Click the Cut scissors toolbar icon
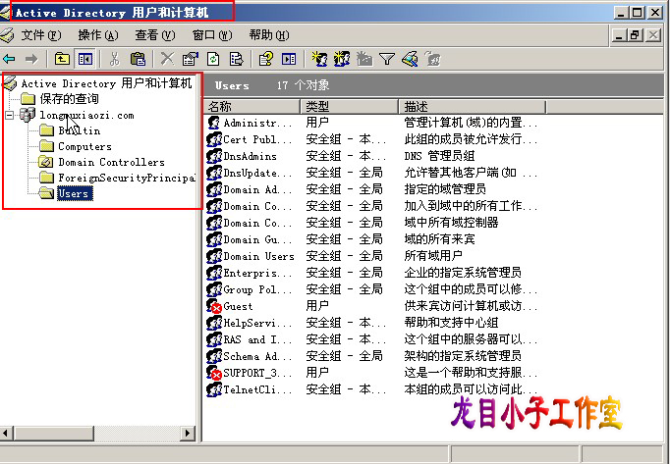 point(115,59)
